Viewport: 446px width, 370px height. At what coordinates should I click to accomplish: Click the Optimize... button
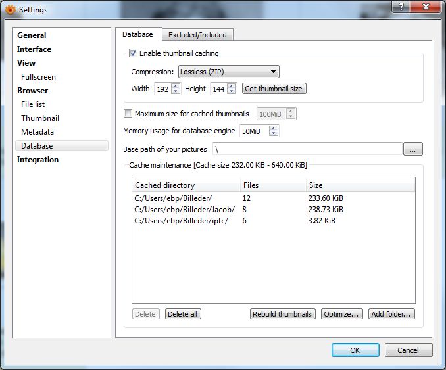click(x=341, y=314)
